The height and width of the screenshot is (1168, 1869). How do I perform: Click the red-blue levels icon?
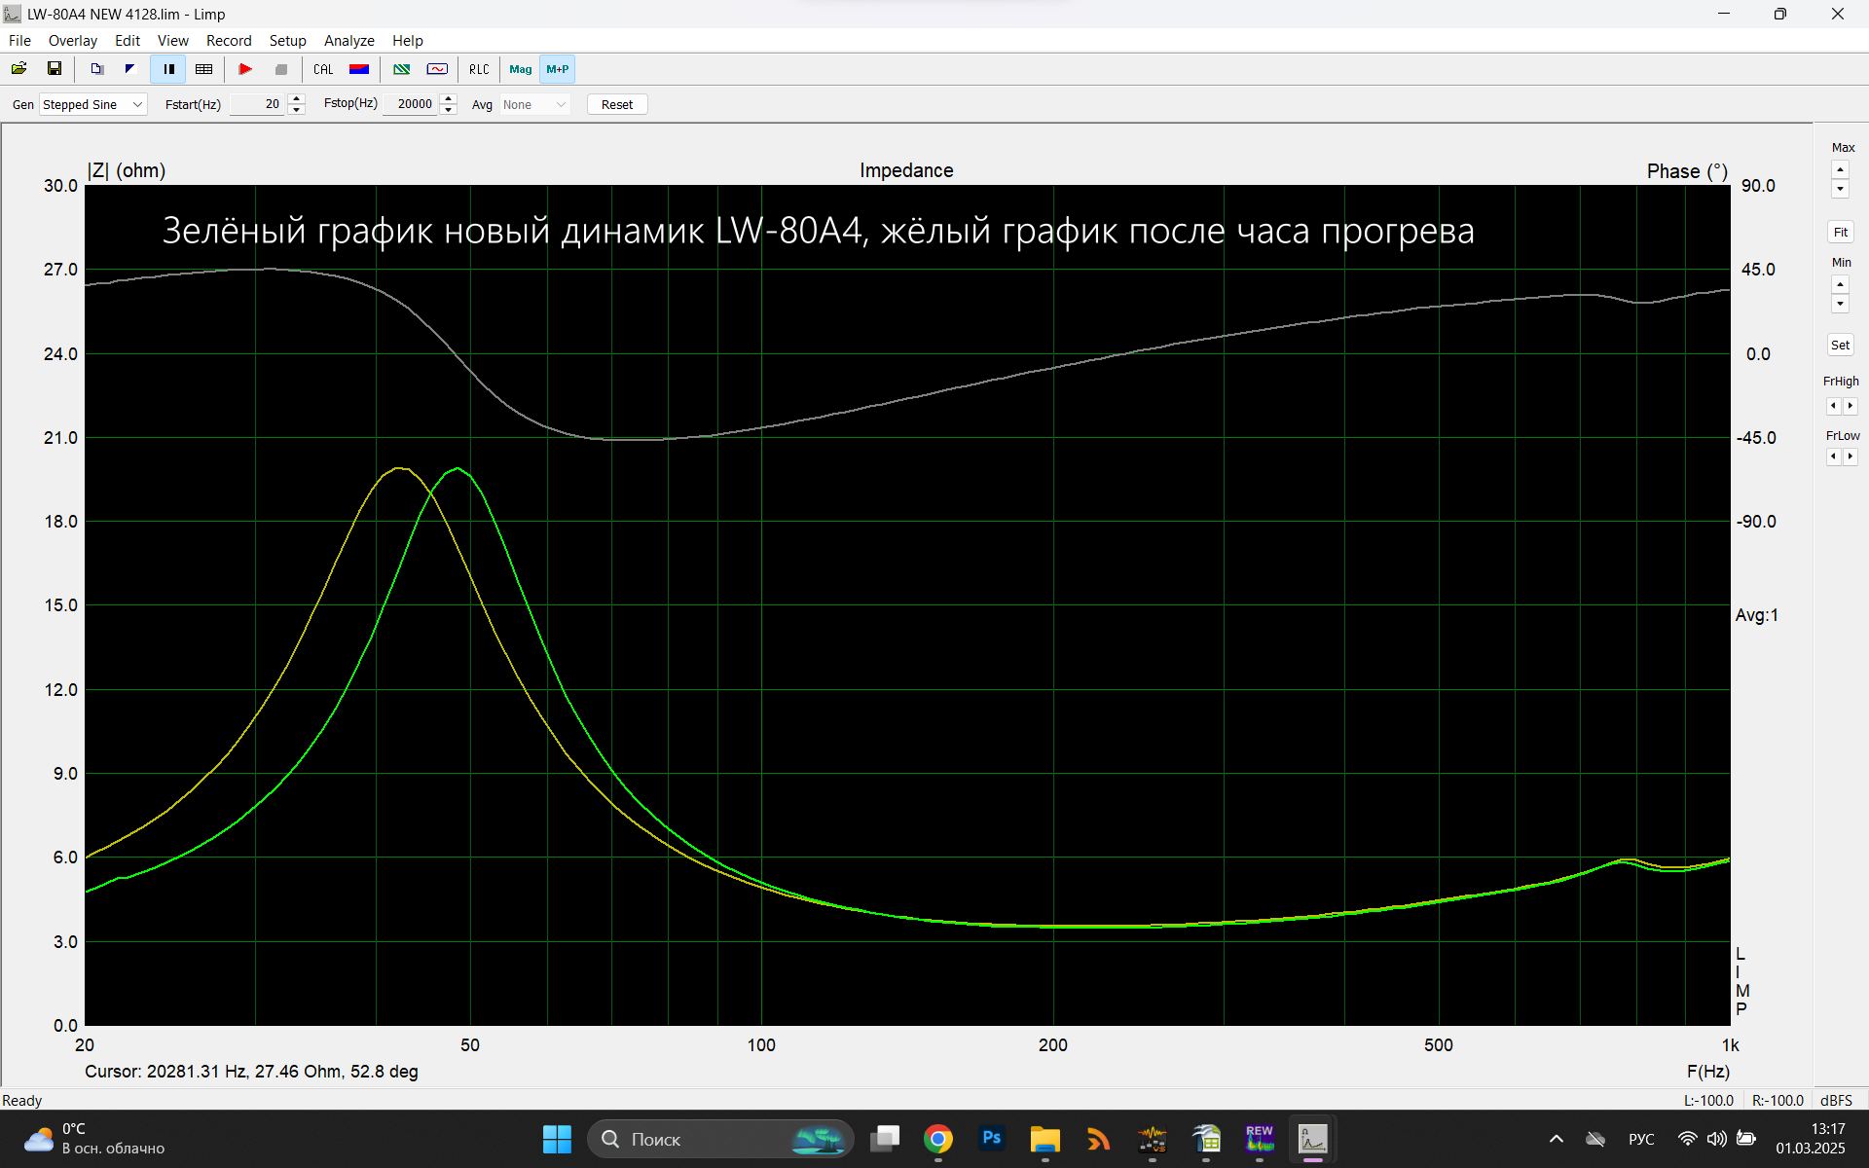359,69
